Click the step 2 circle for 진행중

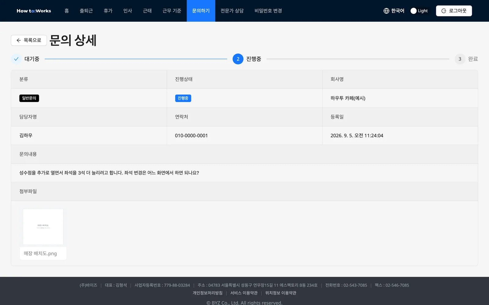click(238, 59)
